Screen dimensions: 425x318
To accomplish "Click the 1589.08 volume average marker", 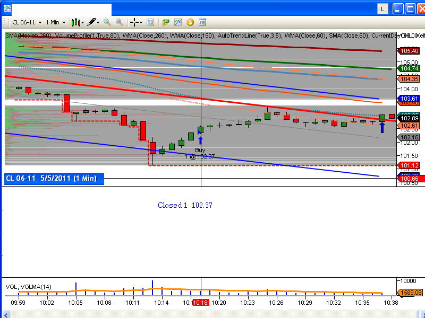I will click(409, 293).
